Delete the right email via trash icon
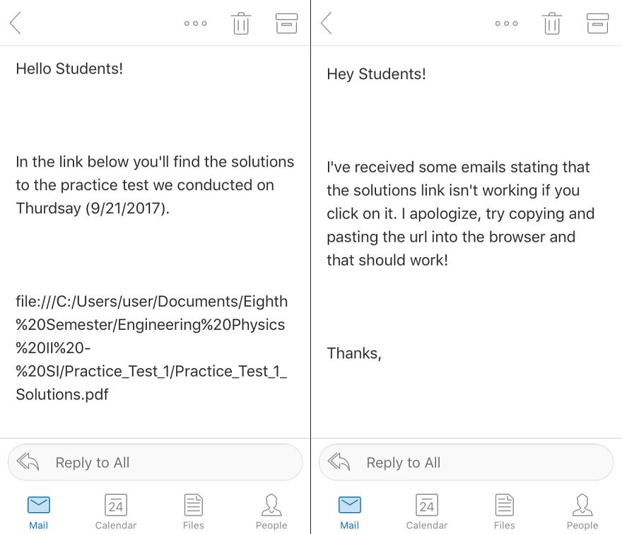The image size is (622, 534). (x=552, y=23)
